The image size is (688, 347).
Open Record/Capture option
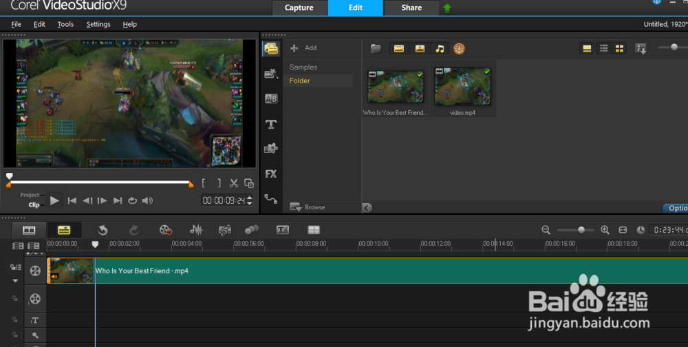coord(165,230)
